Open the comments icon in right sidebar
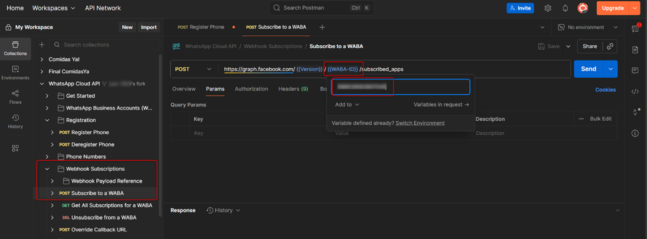 [635, 71]
